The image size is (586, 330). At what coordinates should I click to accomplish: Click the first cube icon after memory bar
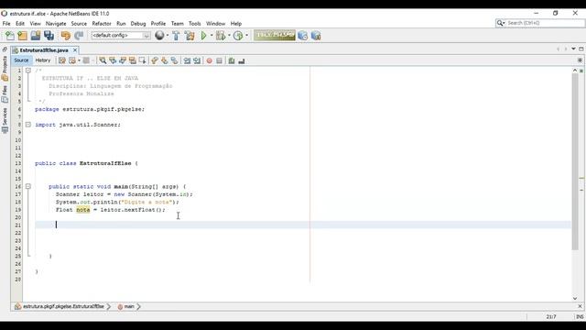(x=303, y=36)
